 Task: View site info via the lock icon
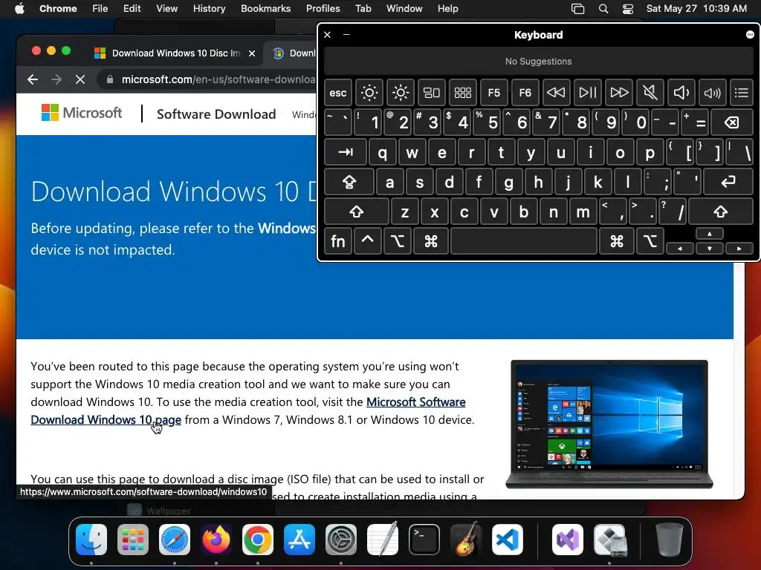point(110,79)
